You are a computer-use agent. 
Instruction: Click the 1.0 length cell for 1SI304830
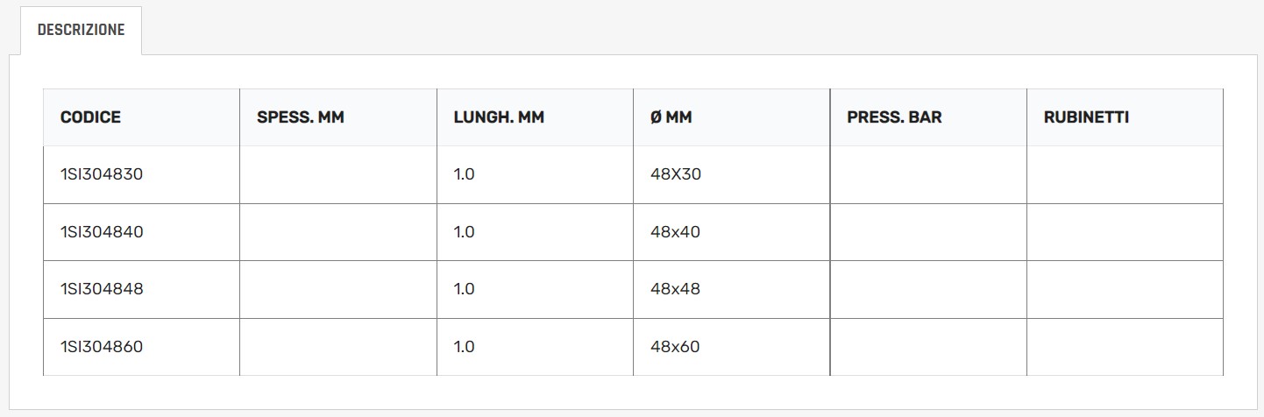[465, 174]
